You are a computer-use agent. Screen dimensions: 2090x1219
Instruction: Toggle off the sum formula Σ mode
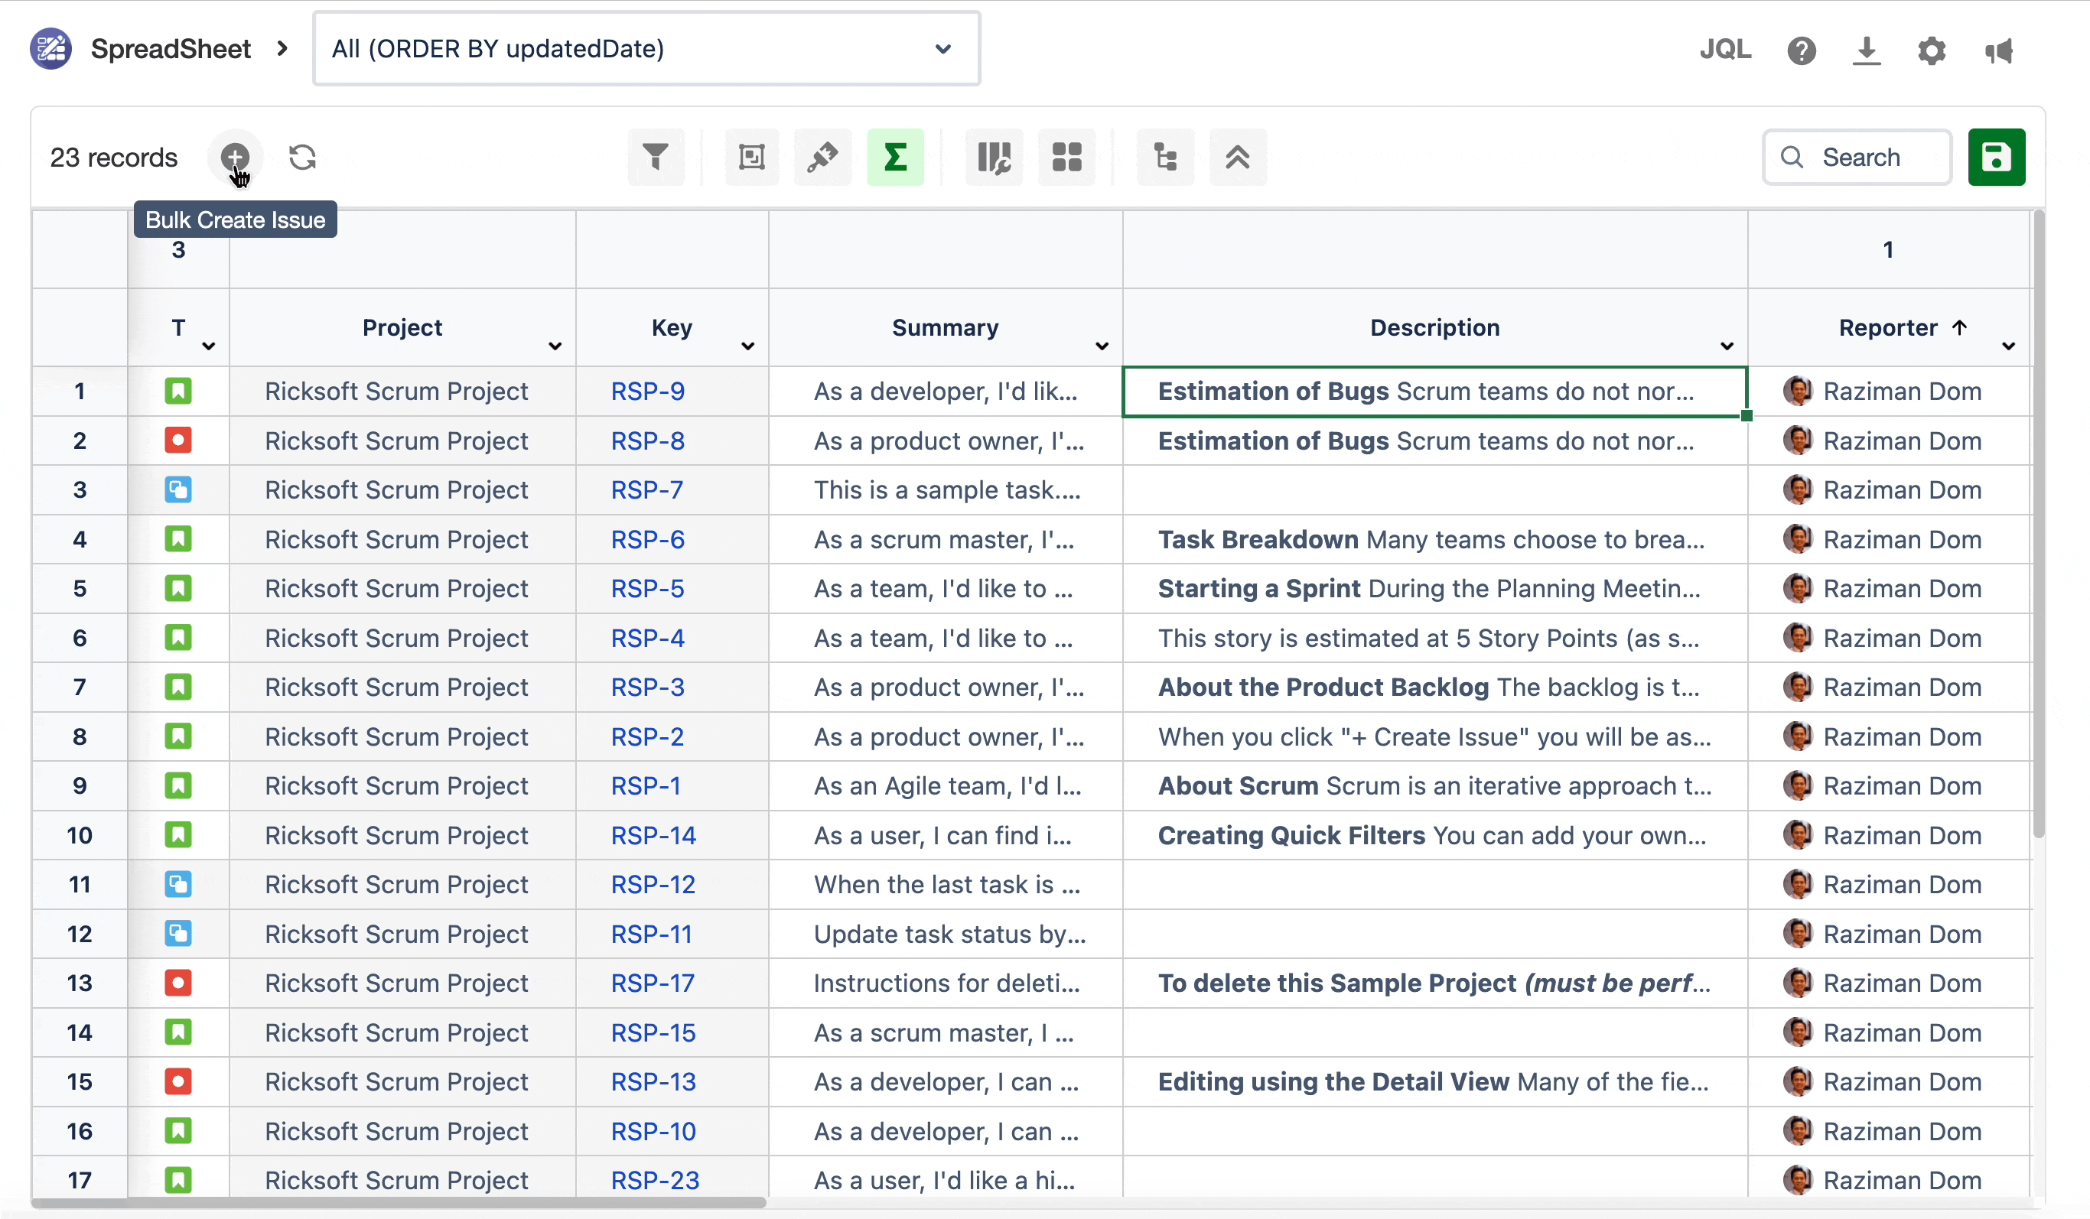tap(897, 157)
